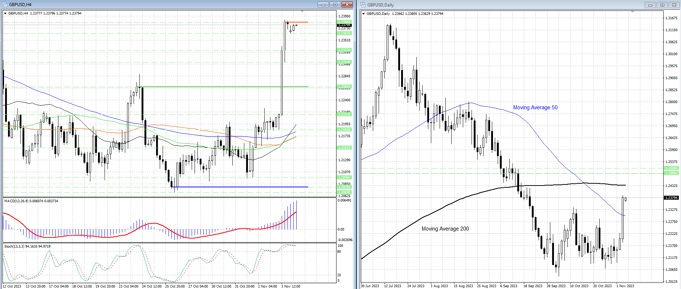Select the "Moving Average 200" text label
The width and height of the screenshot is (681, 289).
click(x=445, y=229)
